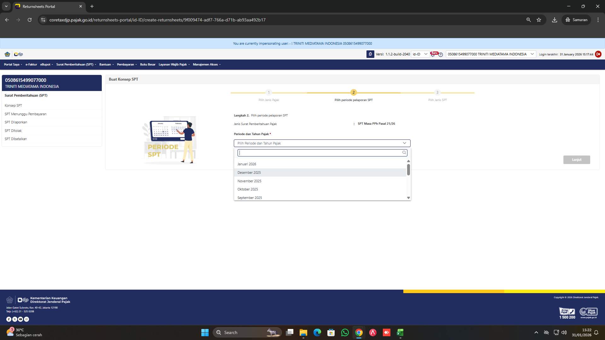Open DJP's Facebook page from the footer
605x340 pixels.
coord(9,319)
